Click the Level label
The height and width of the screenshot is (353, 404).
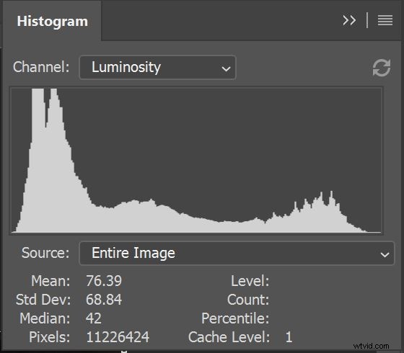[x=250, y=281]
